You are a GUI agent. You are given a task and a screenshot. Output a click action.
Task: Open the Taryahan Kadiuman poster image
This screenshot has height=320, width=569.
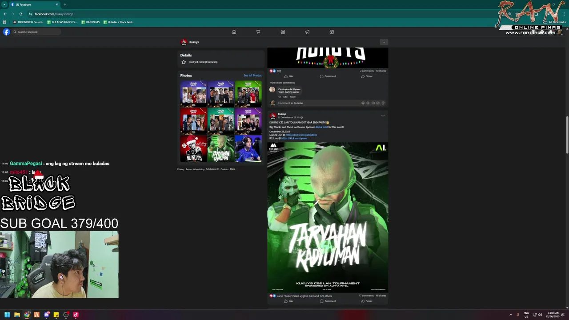(x=328, y=217)
